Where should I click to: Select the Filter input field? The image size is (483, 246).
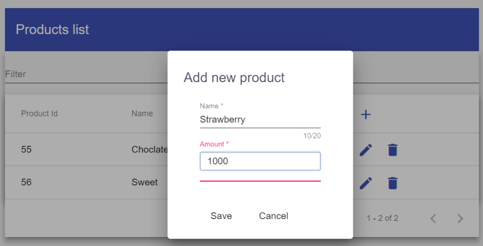point(86,74)
